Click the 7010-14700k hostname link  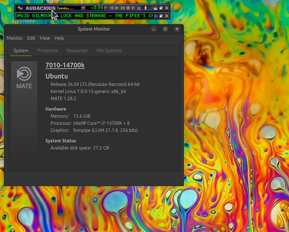(x=65, y=65)
